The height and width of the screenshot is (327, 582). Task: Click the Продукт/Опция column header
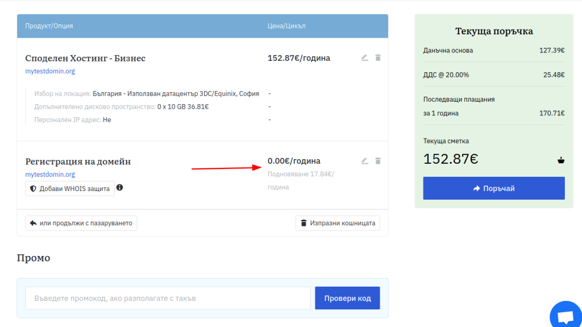click(x=49, y=26)
